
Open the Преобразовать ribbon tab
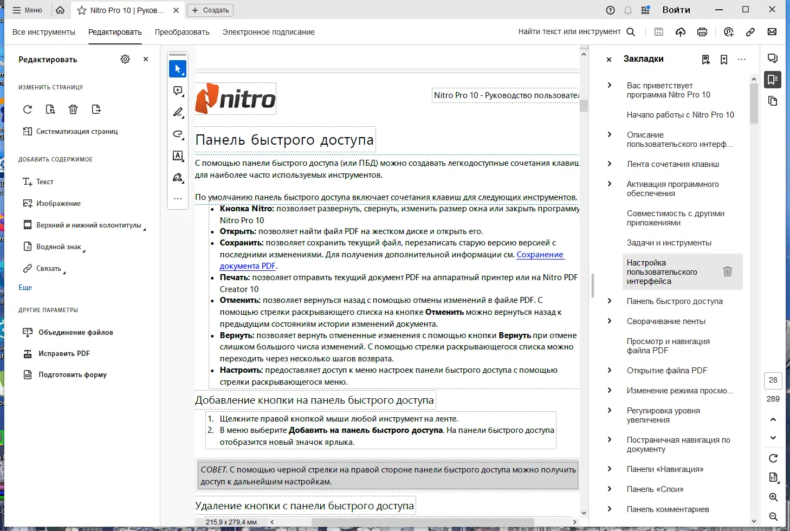(x=182, y=32)
